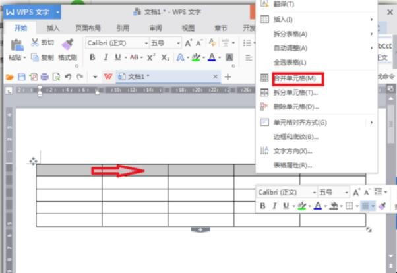
Task: Toggle Italic in the mini toolbar
Action: click(274, 206)
